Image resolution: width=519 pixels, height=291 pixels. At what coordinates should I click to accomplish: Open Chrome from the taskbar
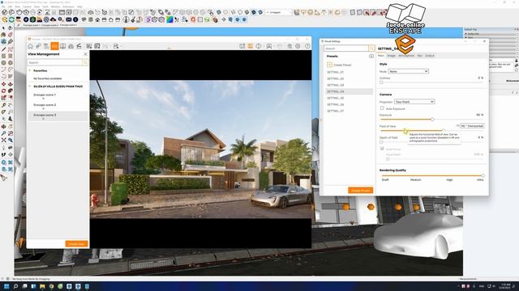click(51, 286)
